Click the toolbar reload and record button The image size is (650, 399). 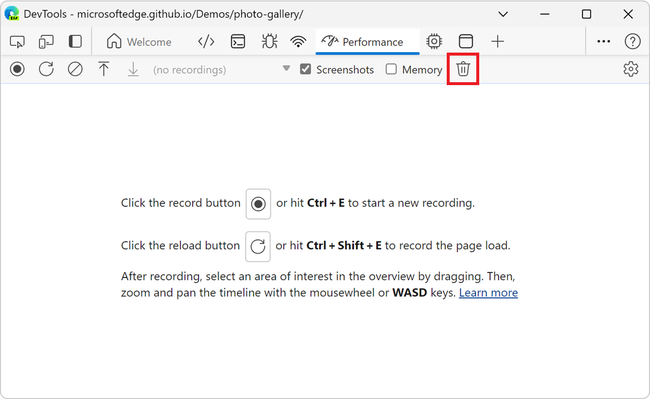point(46,69)
